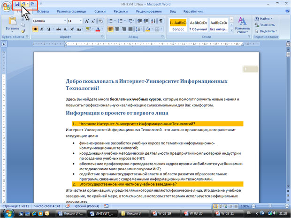The width and height of the screenshot is (291, 218).
Task: Open the Разметка страницы tab
Action: tap(71, 11)
